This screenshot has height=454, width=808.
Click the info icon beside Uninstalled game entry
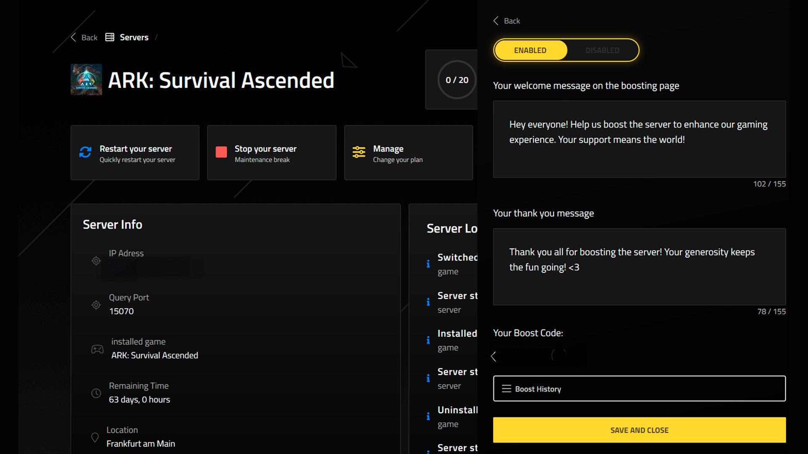pyautogui.click(x=428, y=416)
